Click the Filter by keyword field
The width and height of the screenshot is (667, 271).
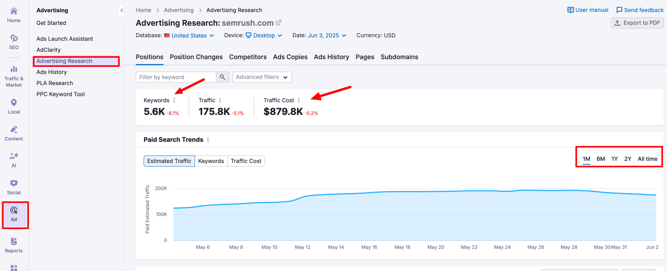[176, 77]
